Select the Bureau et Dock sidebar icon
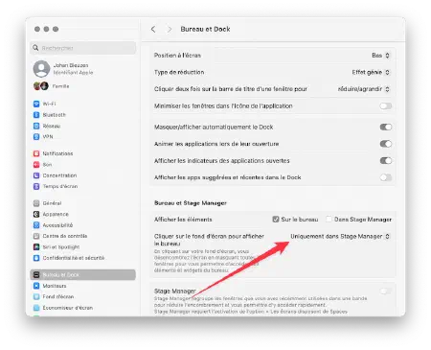 (36, 275)
